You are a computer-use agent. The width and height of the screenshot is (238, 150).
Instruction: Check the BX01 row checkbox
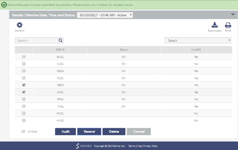[24, 56]
